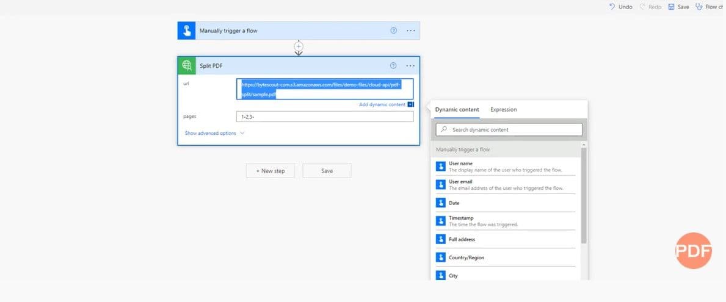Click the insert step plus icon between steps
Image resolution: width=726 pixels, height=302 pixels.
point(299,46)
